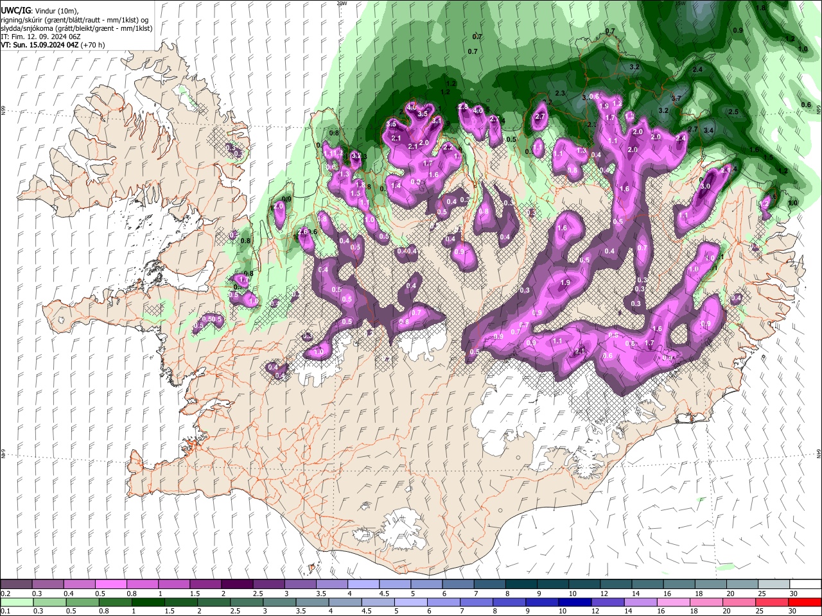This screenshot has height=616, width=822.
Task: Select the 'IT: Fim. 12. 09. 2024 06Z' line
Action: [x=40, y=37]
